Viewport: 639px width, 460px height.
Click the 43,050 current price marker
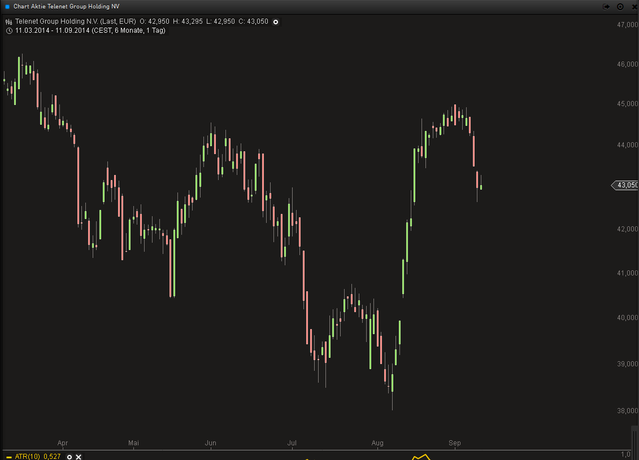626,185
